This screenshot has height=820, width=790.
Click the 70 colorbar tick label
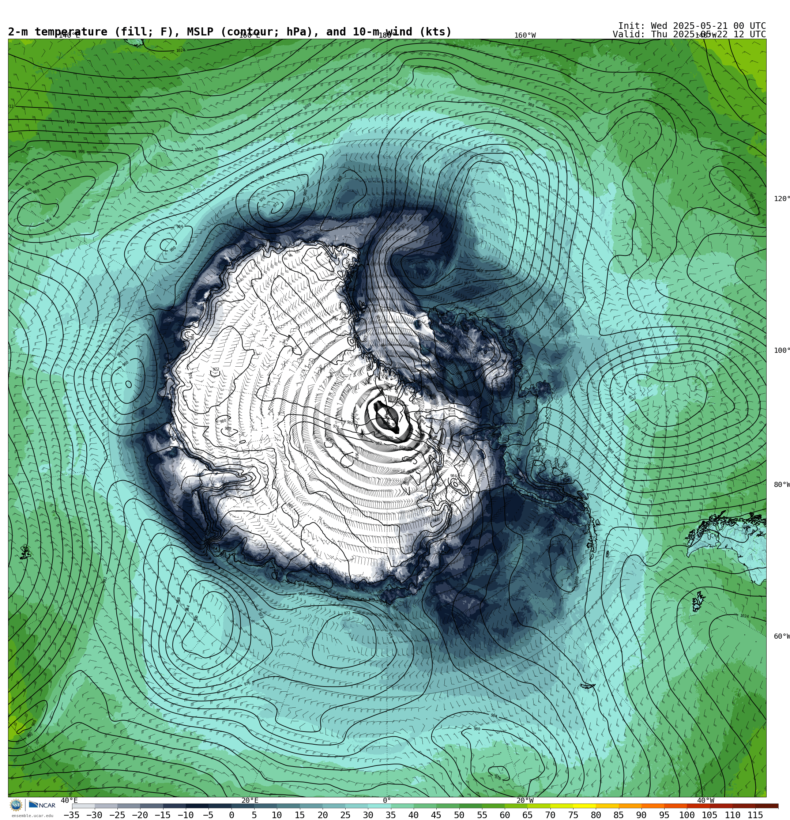(x=550, y=815)
